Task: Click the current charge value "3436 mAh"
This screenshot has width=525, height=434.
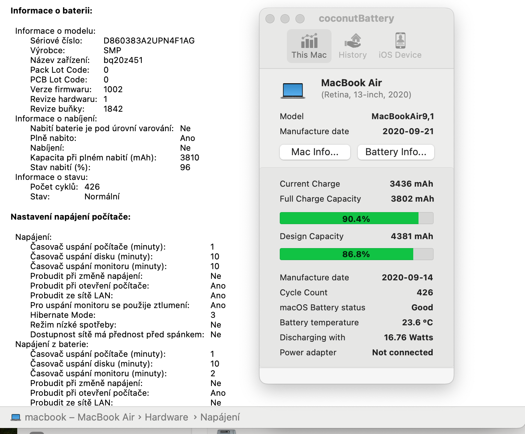Action: [x=411, y=184]
